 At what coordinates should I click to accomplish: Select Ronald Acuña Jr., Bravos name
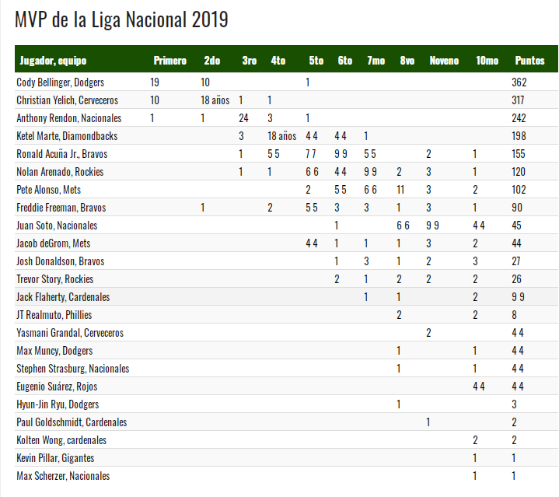(61, 154)
